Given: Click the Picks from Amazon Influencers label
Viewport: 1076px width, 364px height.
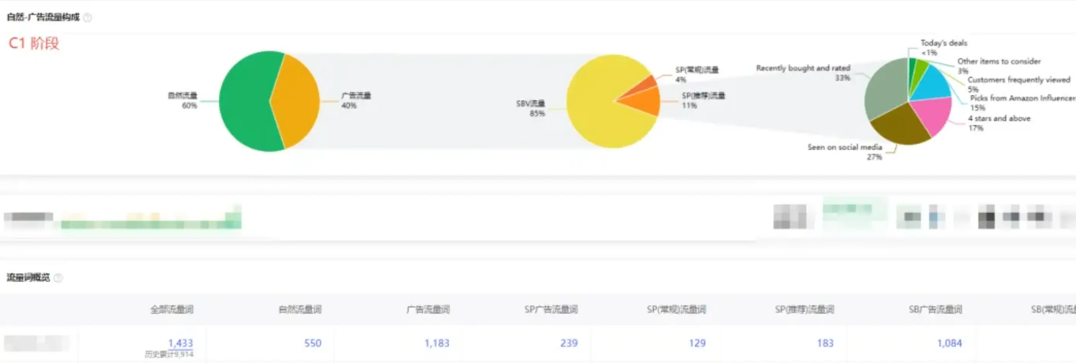Looking at the screenshot, I should (x=1023, y=103).
